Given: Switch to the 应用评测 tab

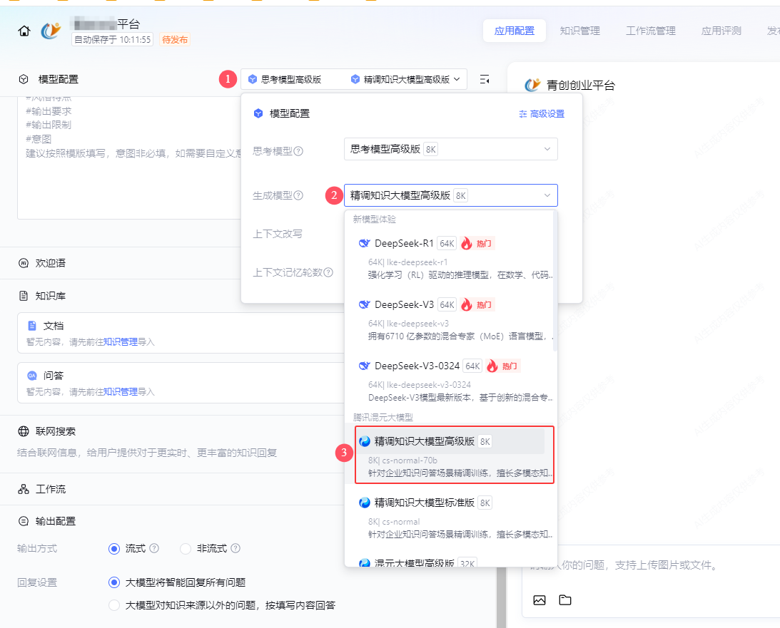Looking at the screenshot, I should tap(721, 31).
